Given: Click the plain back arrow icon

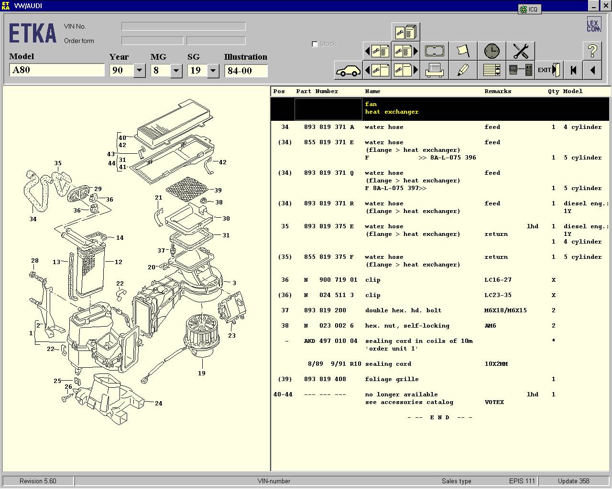Looking at the screenshot, I should click(592, 70).
